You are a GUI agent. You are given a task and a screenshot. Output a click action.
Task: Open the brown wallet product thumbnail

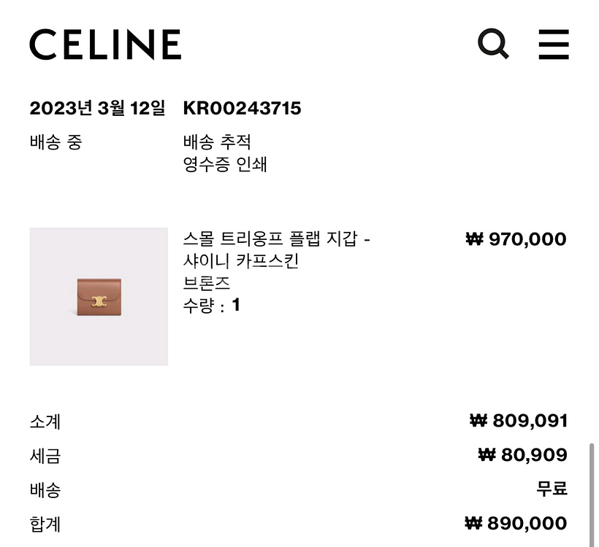pyautogui.click(x=99, y=296)
